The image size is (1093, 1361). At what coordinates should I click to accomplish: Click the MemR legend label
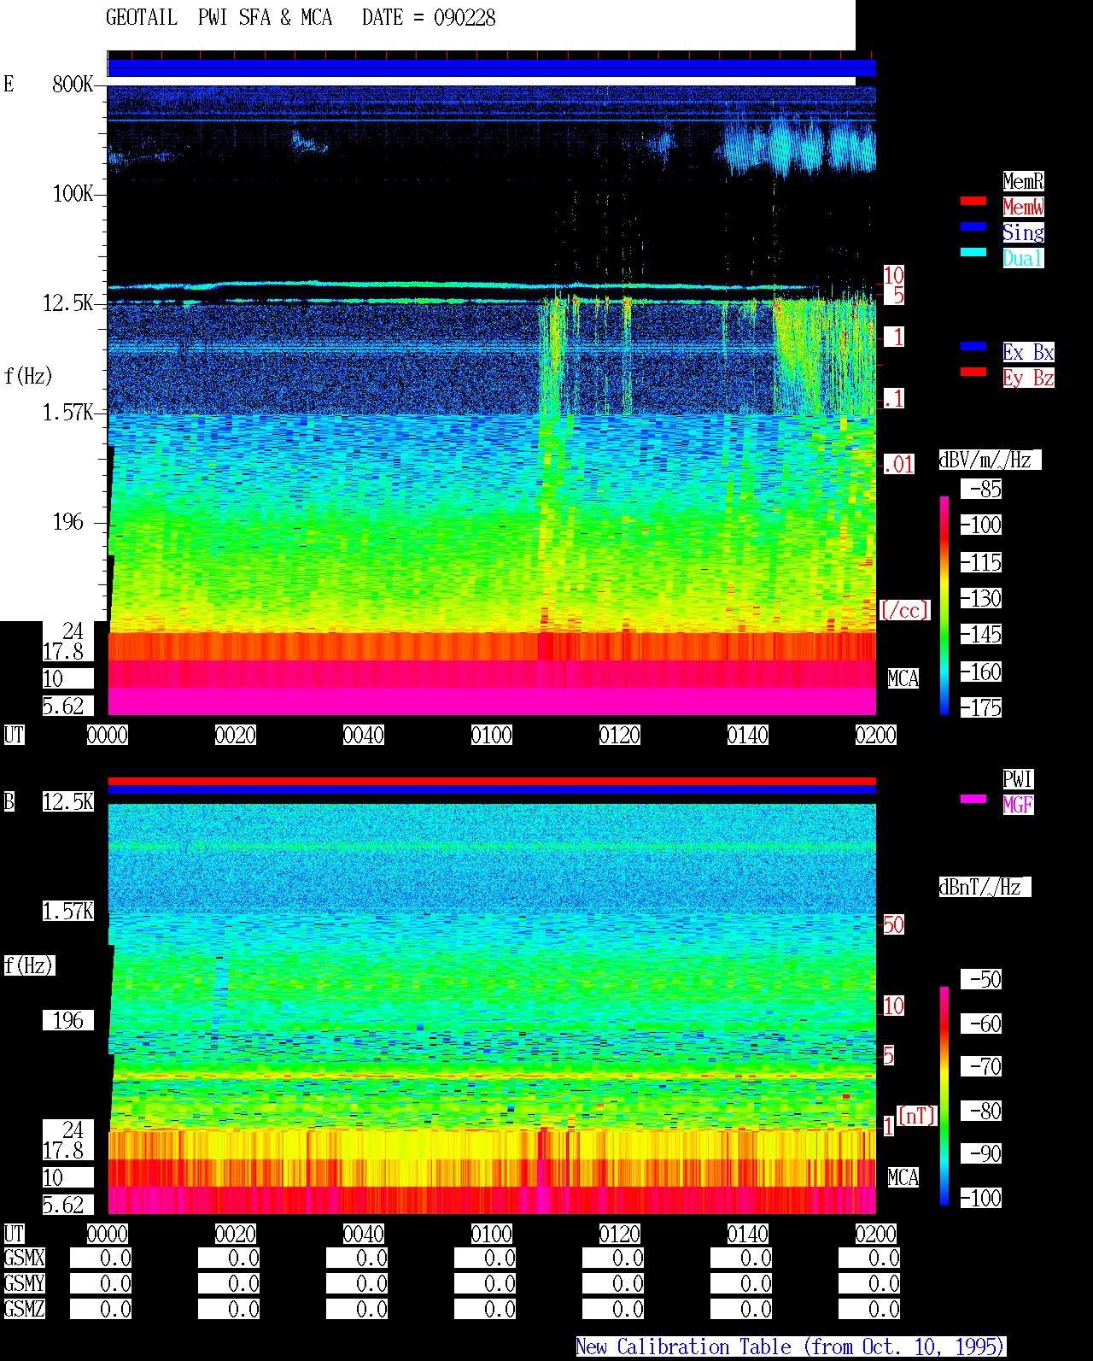click(1023, 181)
